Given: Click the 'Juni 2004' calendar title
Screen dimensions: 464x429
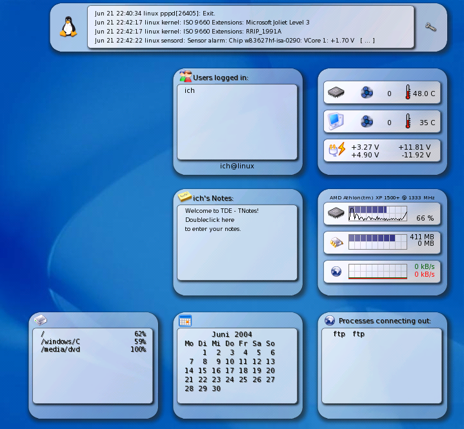Looking at the screenshot, I should pyautogui.click(x=232, y=334).
